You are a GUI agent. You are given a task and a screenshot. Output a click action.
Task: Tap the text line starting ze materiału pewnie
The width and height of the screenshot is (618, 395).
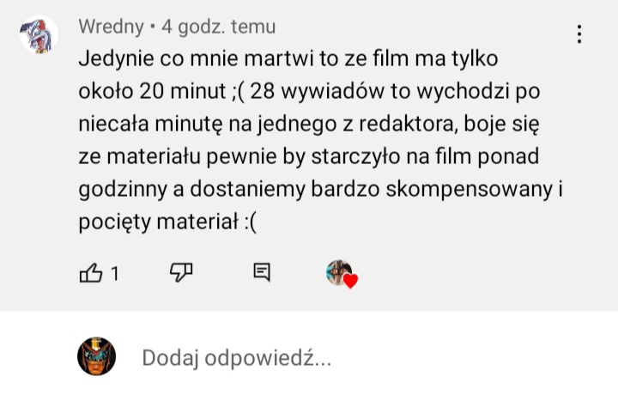(x=309, y=157)
